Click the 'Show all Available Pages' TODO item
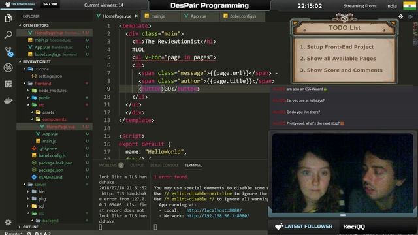 338,59
